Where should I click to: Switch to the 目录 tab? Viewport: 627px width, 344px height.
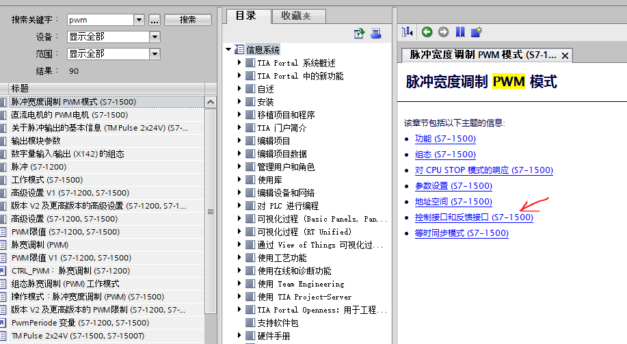point(247,16)
